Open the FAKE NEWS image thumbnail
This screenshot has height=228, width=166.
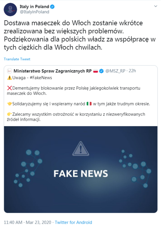click(81, 169)
